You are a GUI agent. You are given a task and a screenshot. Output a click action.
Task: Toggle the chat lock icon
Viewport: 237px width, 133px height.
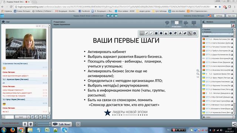coord(44,117)
